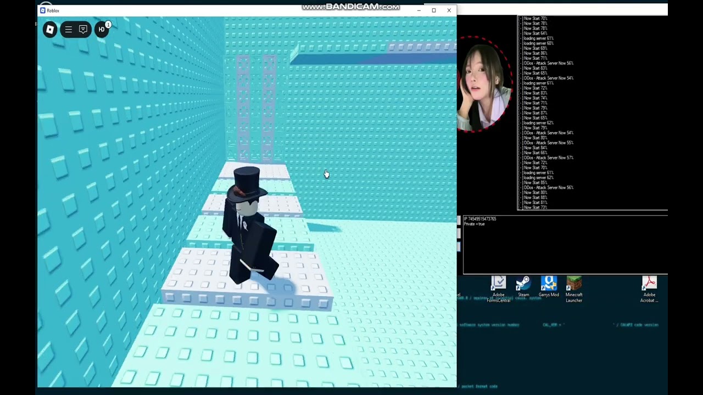Select the "Now Start 85%" console line
The image size is (703, 395).
[533, 183]
